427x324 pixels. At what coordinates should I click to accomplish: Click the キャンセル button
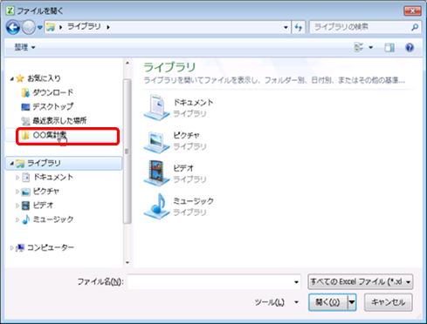389,302
